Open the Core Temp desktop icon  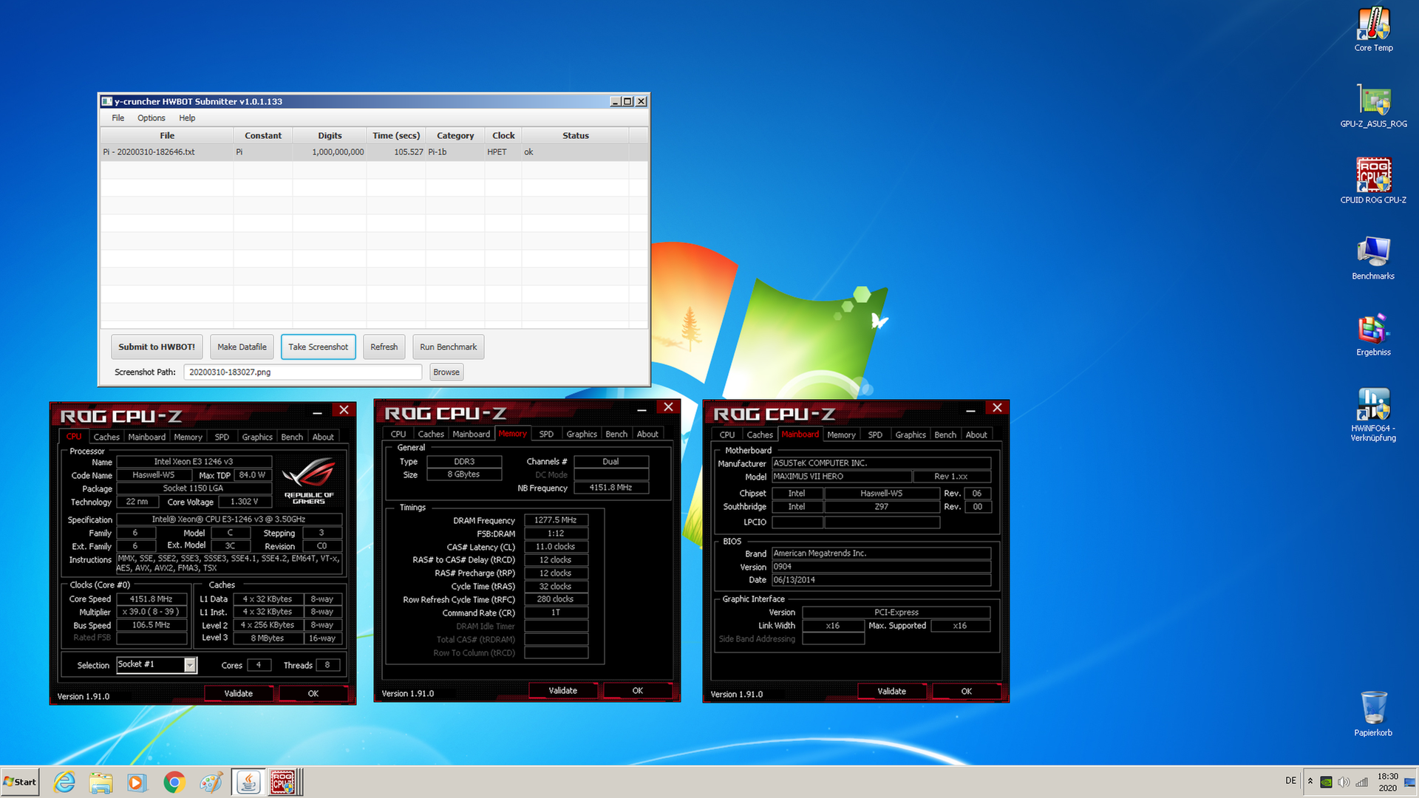click(1373, 30)
